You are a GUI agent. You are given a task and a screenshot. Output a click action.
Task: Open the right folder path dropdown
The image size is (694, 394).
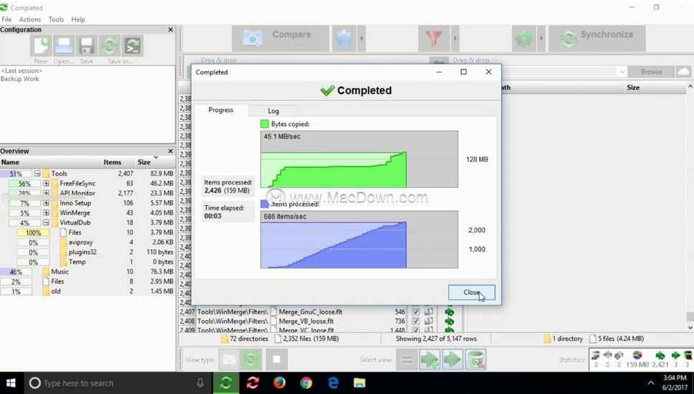point(622,71)
